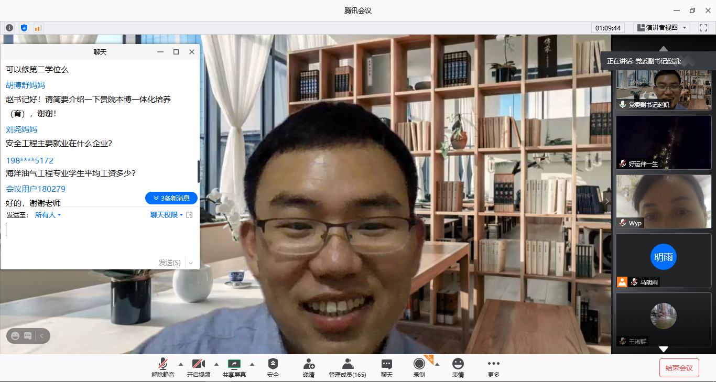This screenshot has width=716, height=382.
Task: Jump to the 3 new messages
Action: pyautogui.click(x=171, y=198)
